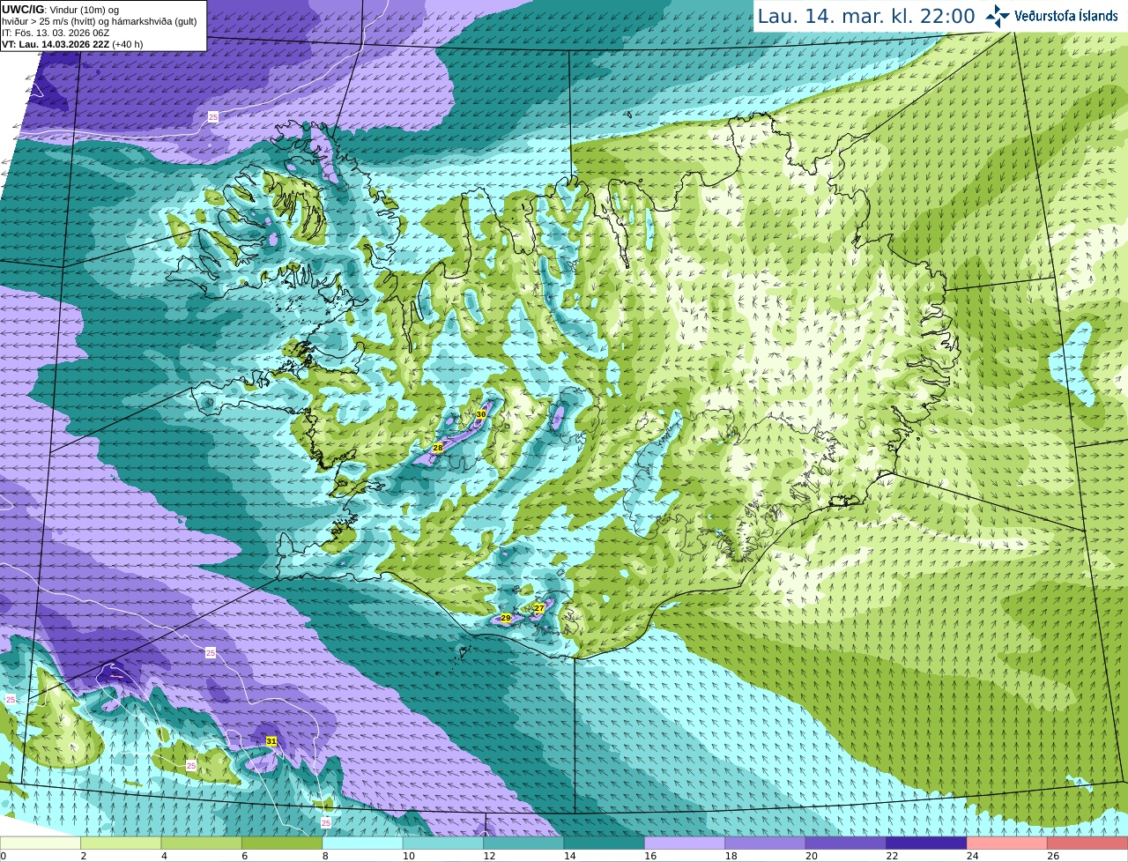The image size is (1128, 862).
Task: Pick the 8–10 m/s light cyan legend swatch
Action: click(362, 843)
